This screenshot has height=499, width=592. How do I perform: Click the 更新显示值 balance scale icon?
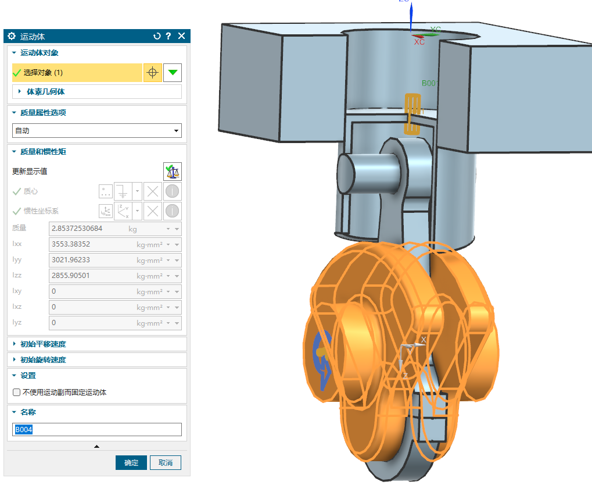(x=173, y=171)
